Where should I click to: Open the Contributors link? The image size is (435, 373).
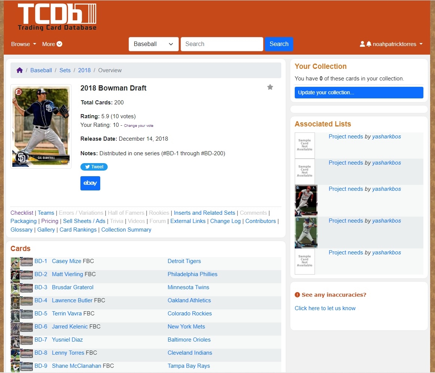[x=260, y=221]
